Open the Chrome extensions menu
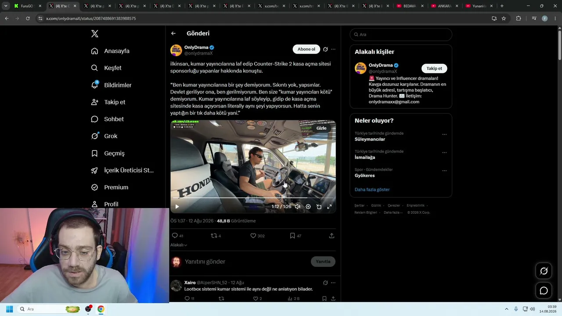Viewport: 562px width, 316px height. pos(519,18)
